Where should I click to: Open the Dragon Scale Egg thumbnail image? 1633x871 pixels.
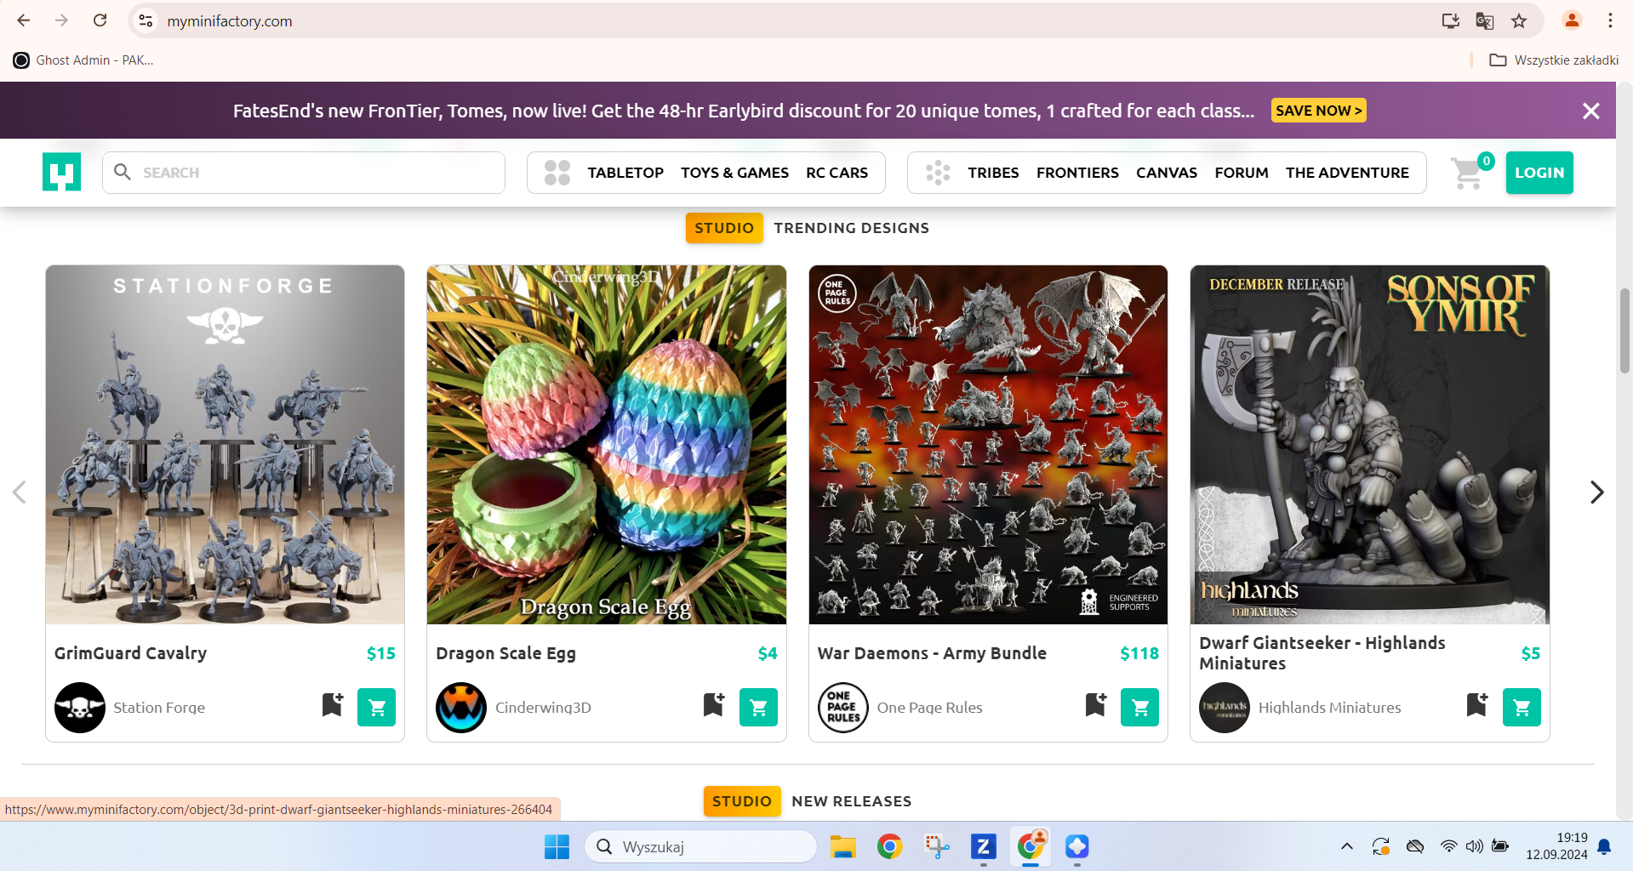607,445
